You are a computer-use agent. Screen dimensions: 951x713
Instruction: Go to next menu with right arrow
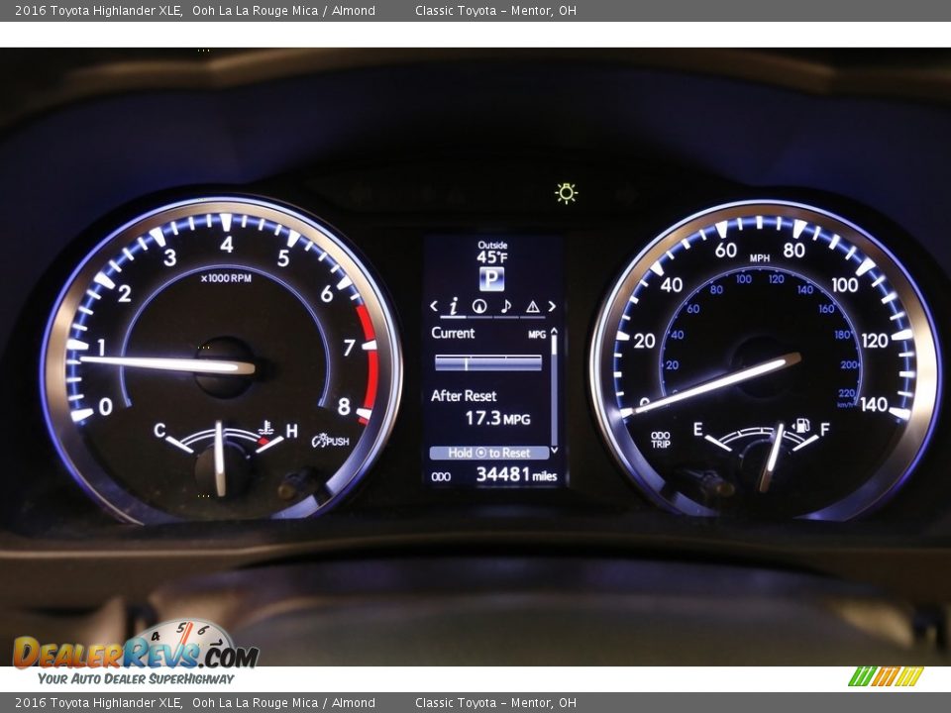click(552, 307)
